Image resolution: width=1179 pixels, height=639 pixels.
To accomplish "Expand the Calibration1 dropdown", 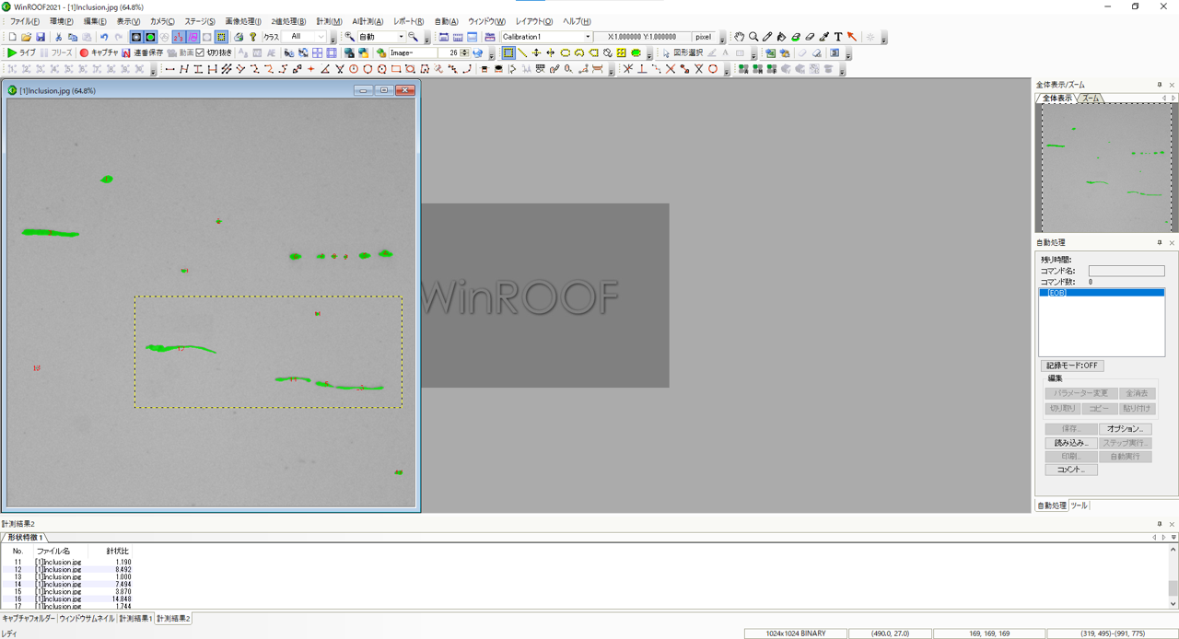I will pos(588,37).
